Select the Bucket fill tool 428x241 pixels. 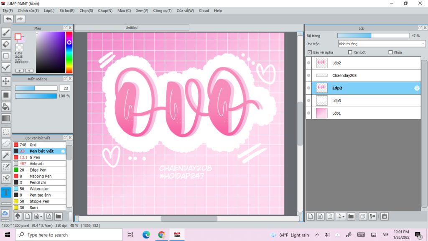click(6, 107)
